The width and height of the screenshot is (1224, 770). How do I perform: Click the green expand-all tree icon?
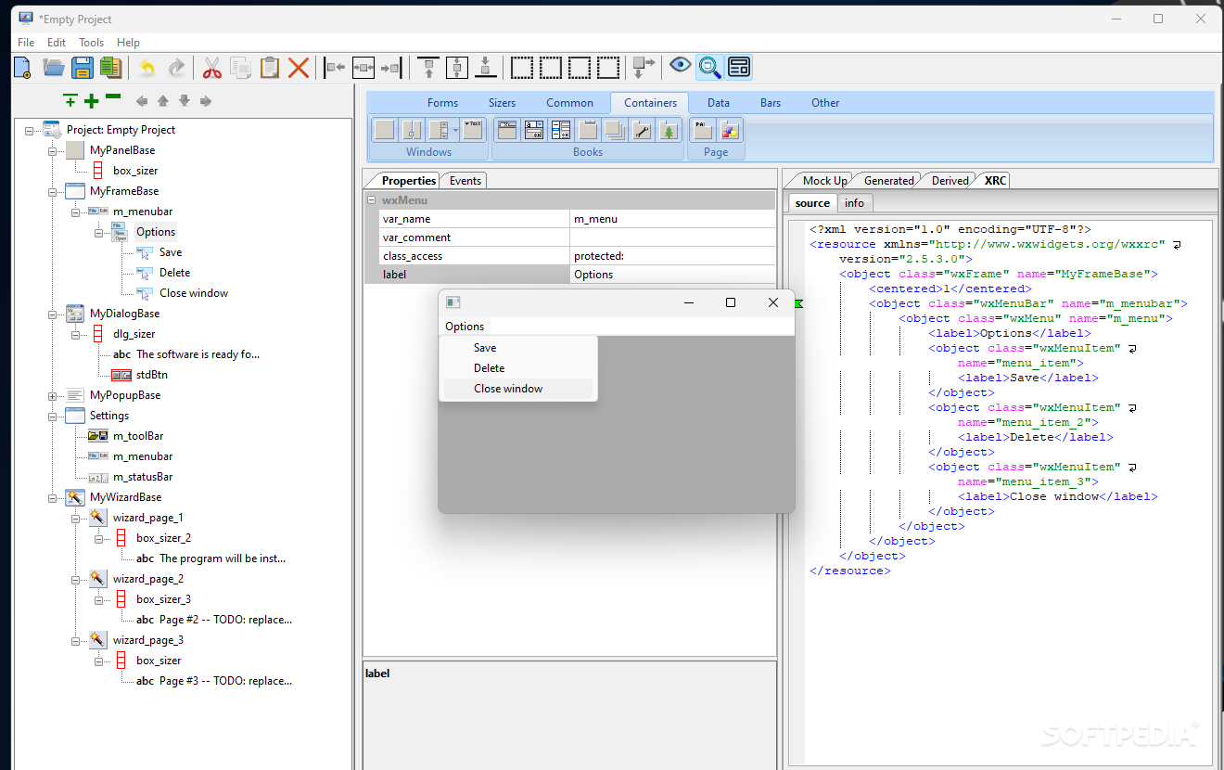pos(70,100)
